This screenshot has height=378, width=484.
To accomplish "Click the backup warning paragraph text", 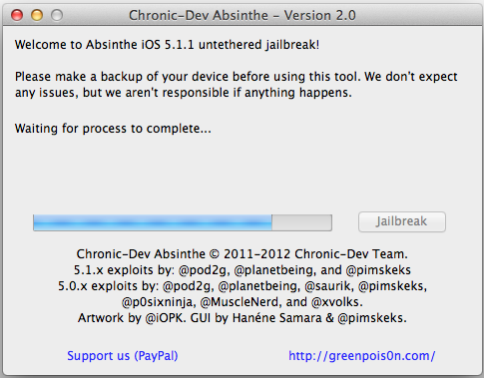I will pyautogui.click(x=236, y=85).
